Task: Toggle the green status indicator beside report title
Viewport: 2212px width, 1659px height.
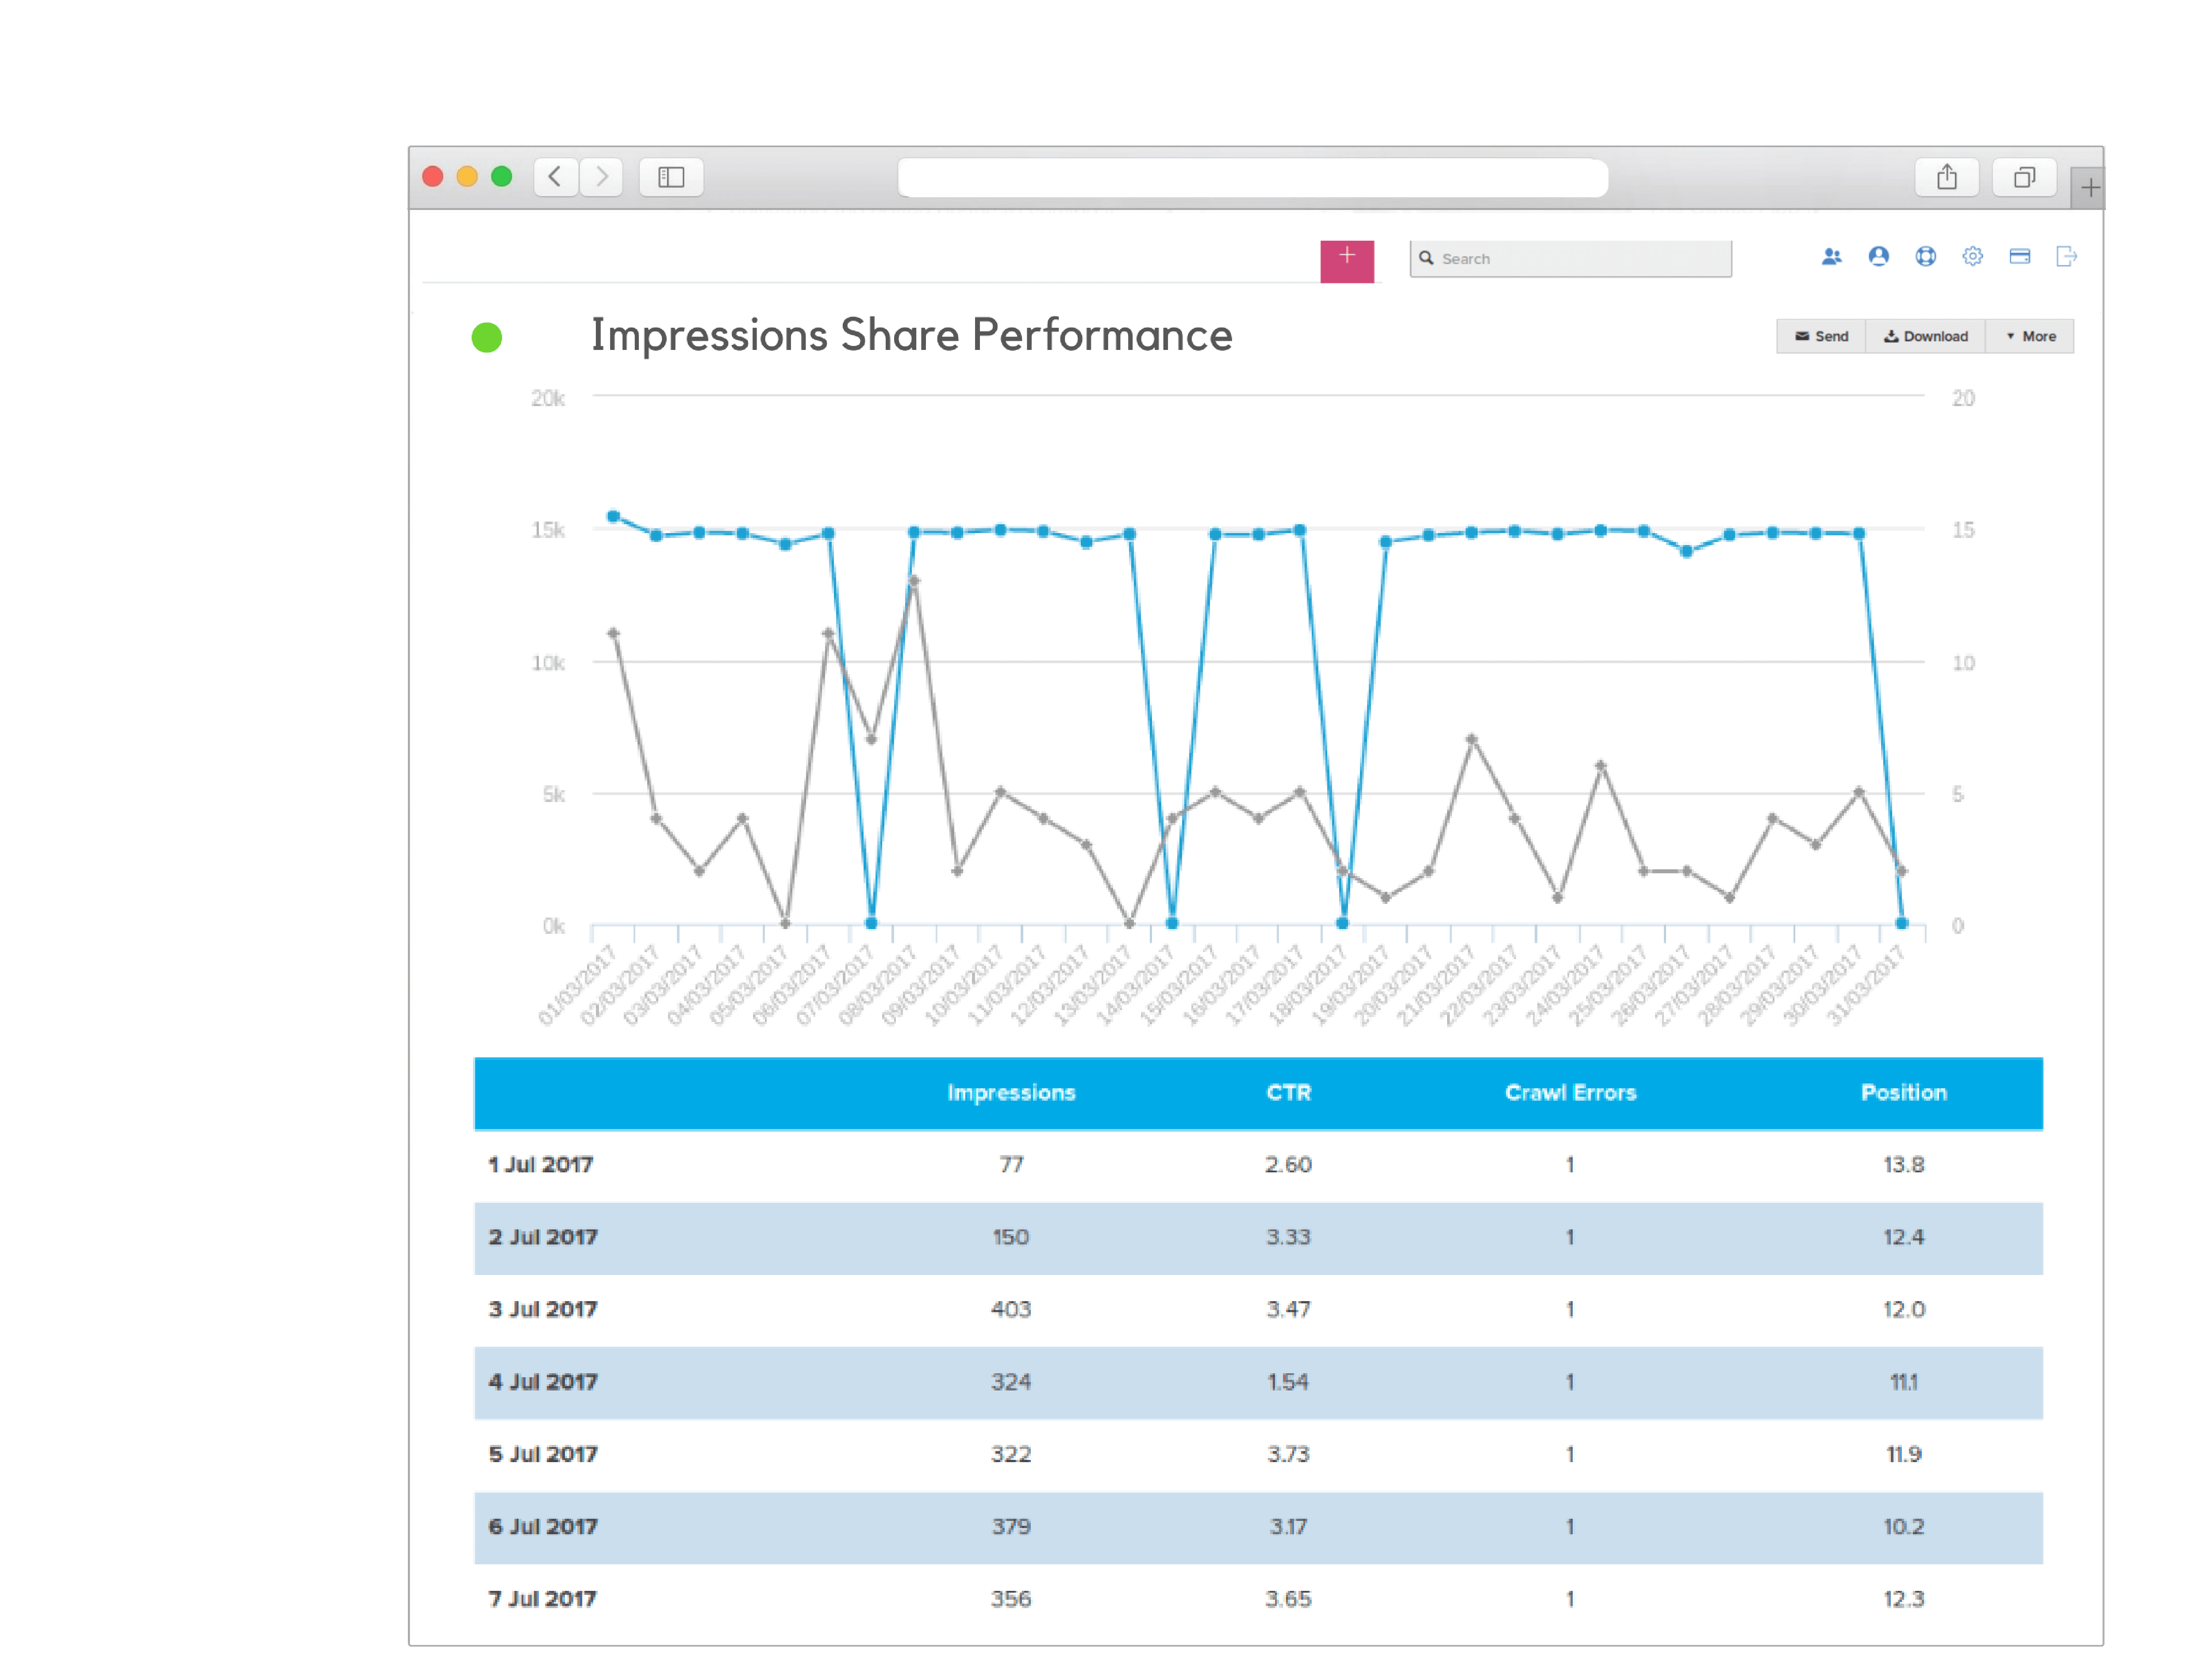Action: pos(487,338)
